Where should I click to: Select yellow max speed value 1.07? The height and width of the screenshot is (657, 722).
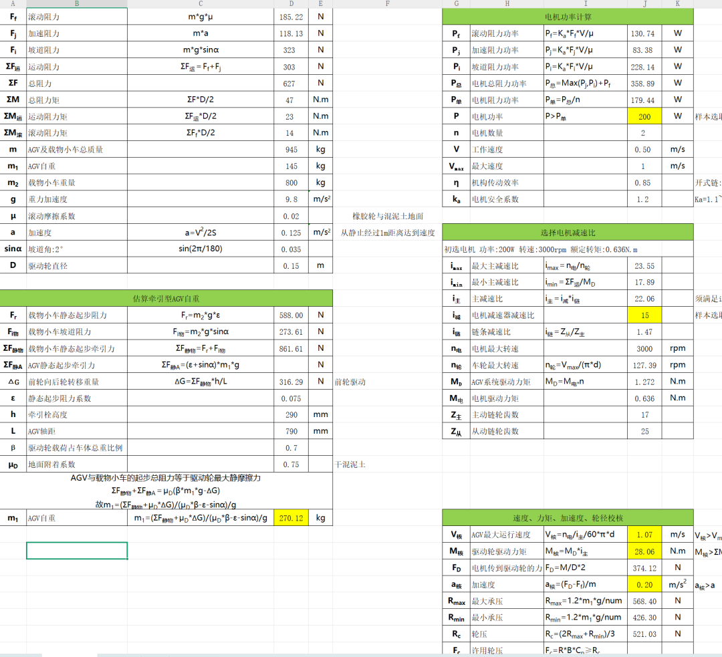pos(644,535)
